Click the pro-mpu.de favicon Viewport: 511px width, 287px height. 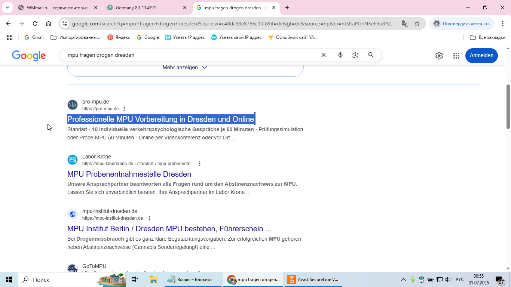coord(73,105)
